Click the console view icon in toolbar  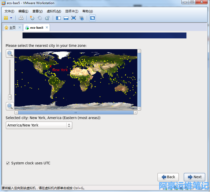coord(92,18)
